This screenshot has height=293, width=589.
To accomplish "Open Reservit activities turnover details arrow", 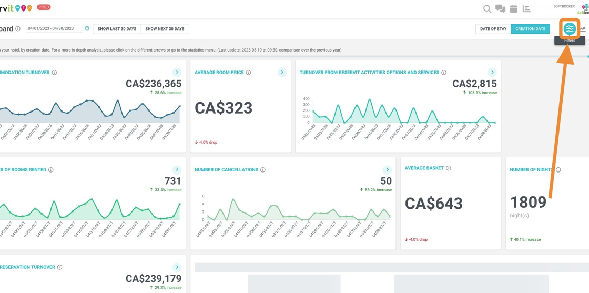I will tap(492, 73).
